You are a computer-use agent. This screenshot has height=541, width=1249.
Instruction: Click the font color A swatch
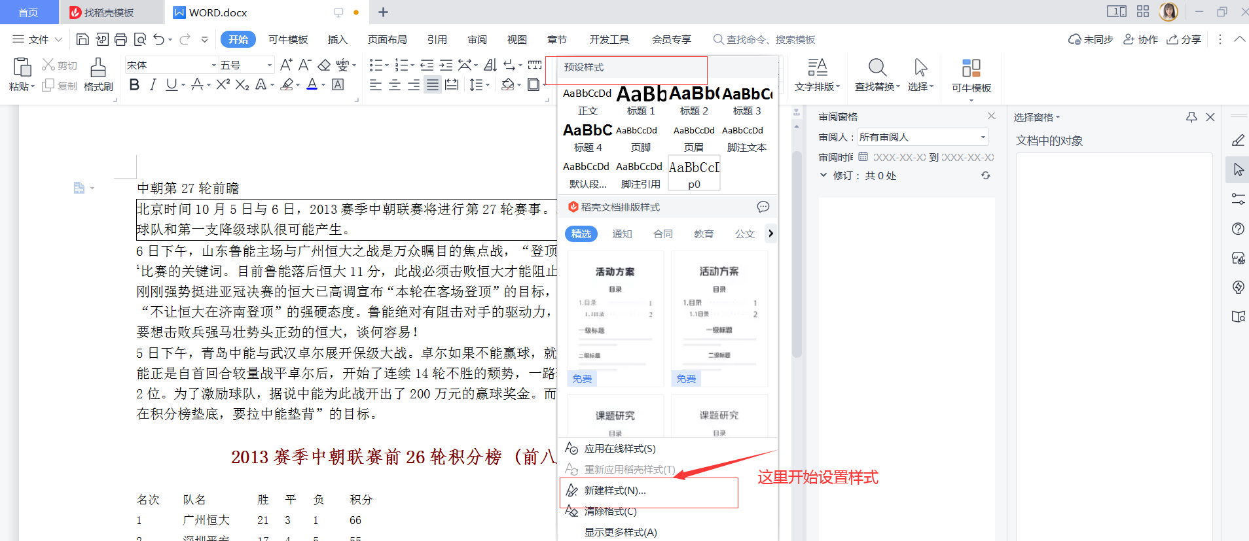tap(312, 84)
